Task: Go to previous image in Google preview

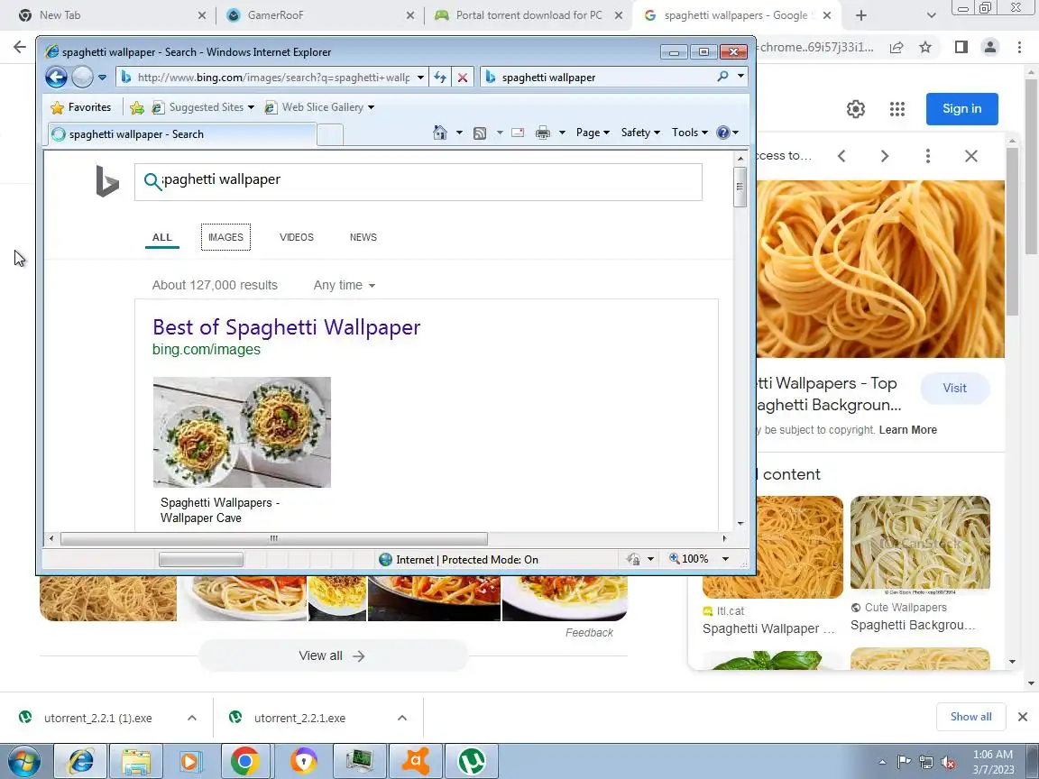Action: pyautogui.click(x=841, y=156)
